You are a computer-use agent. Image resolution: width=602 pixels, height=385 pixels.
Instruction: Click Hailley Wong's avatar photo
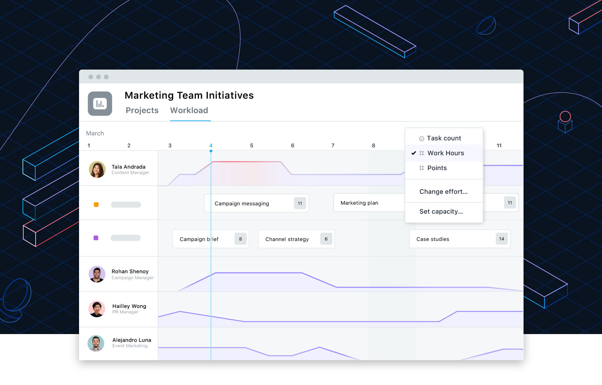pos(97,309)
